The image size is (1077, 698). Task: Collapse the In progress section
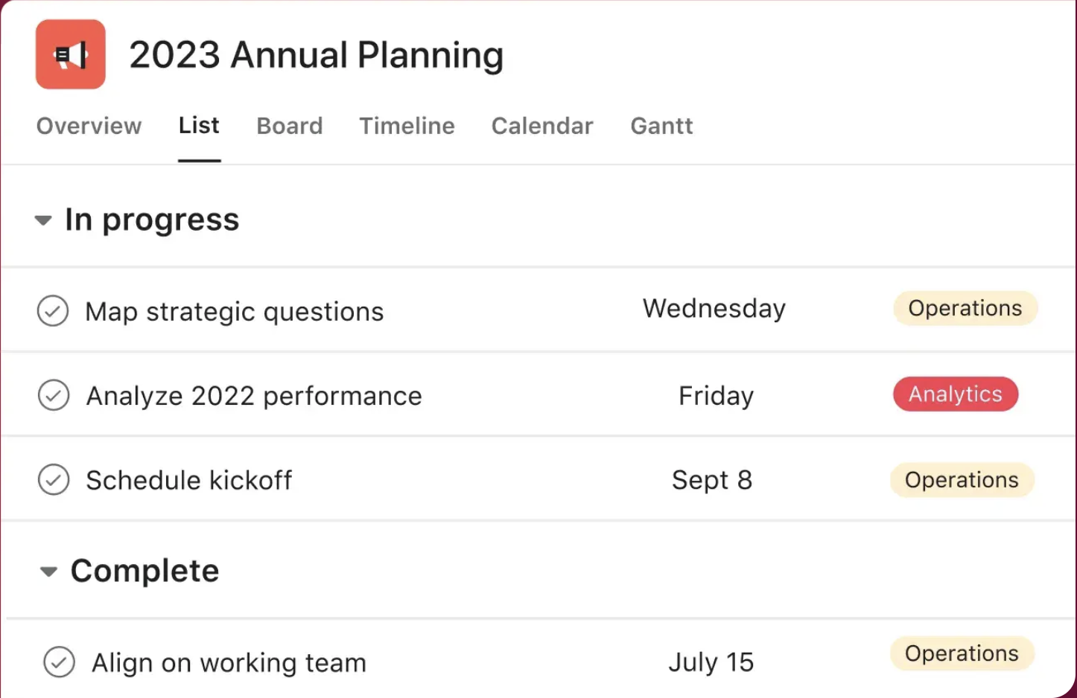43,220
